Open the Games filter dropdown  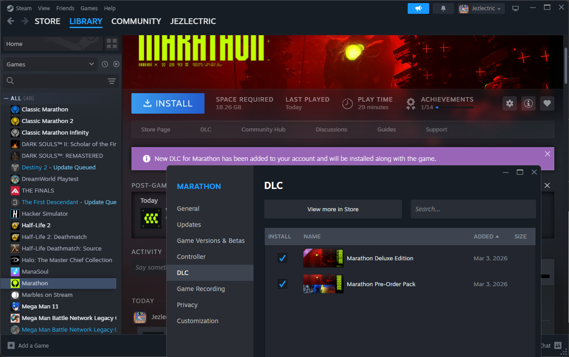pos(50,64)
